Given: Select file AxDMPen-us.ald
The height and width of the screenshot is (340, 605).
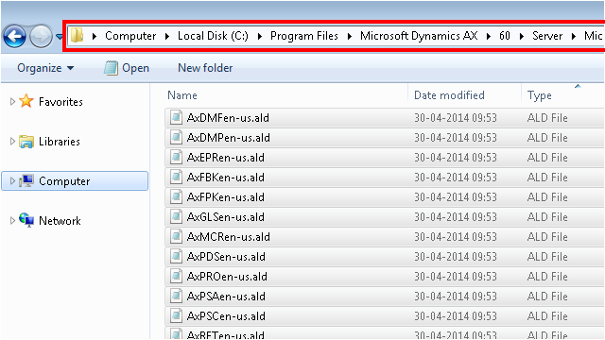Looking at the screenshot, I should [x=229, y=138].
